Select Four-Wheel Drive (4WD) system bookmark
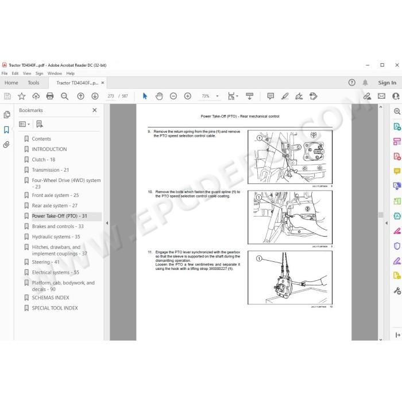 click(66, 183)
